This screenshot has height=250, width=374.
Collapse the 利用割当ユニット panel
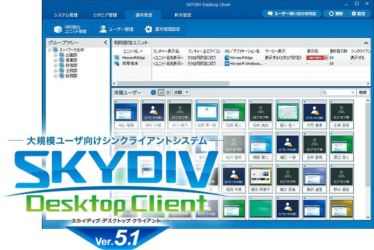click(x=366, y=43)
